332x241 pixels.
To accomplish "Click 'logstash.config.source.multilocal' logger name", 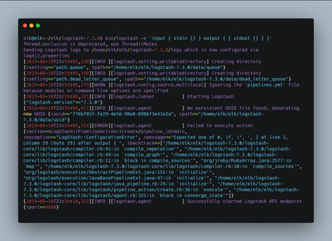I will point(159,85).
